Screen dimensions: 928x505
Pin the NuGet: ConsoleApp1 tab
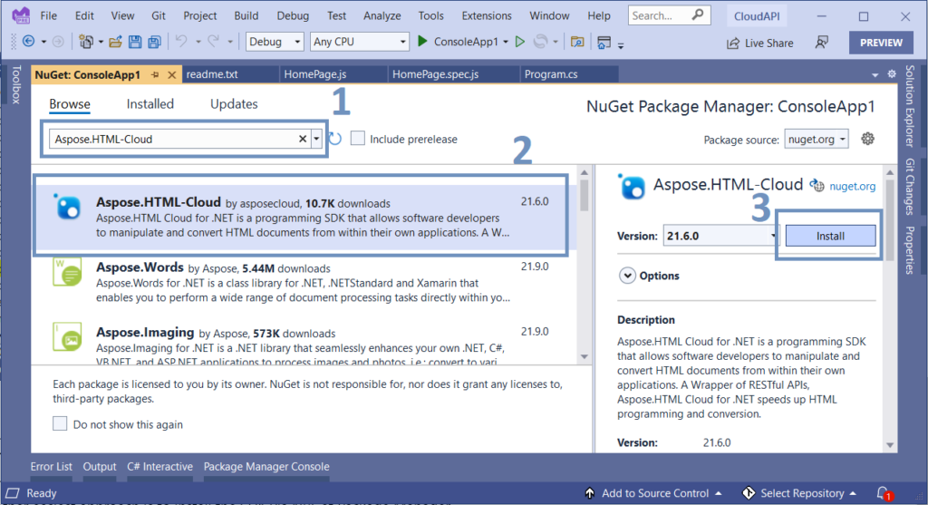click(x=155, y=74)
